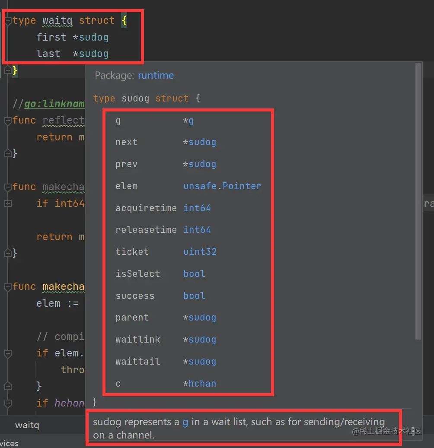
Task: Click the 'waittail' field name in the popup
Action: click(138, 362)
